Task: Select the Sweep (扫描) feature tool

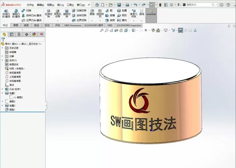Action: pos(26,10)
